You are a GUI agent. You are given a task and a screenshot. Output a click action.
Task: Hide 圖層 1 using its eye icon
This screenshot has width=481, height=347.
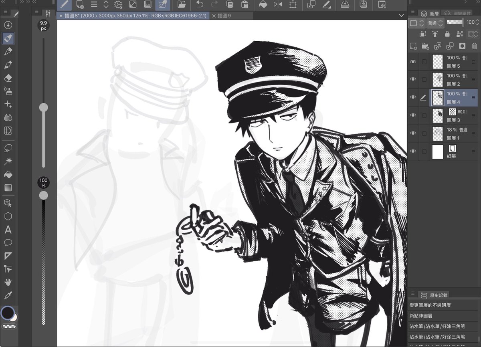(x=413, y=133)
